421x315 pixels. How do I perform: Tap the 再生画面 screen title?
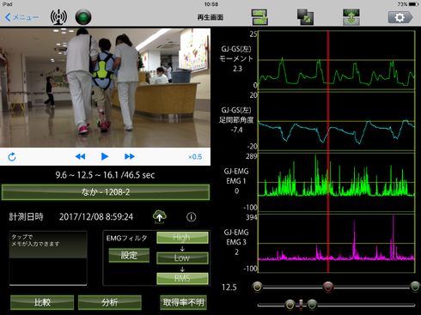210,17
